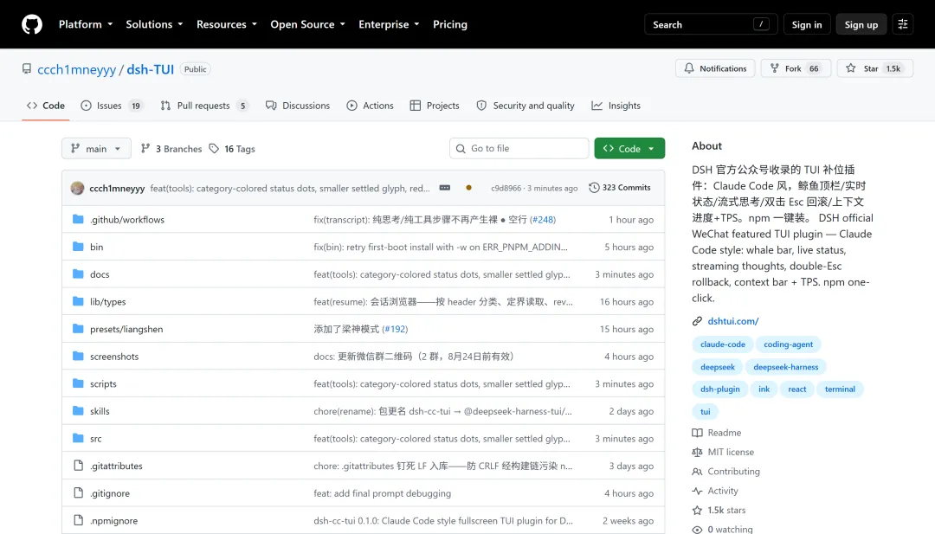Focus the Go to file input
935x534 pixels.
(519, 148)
